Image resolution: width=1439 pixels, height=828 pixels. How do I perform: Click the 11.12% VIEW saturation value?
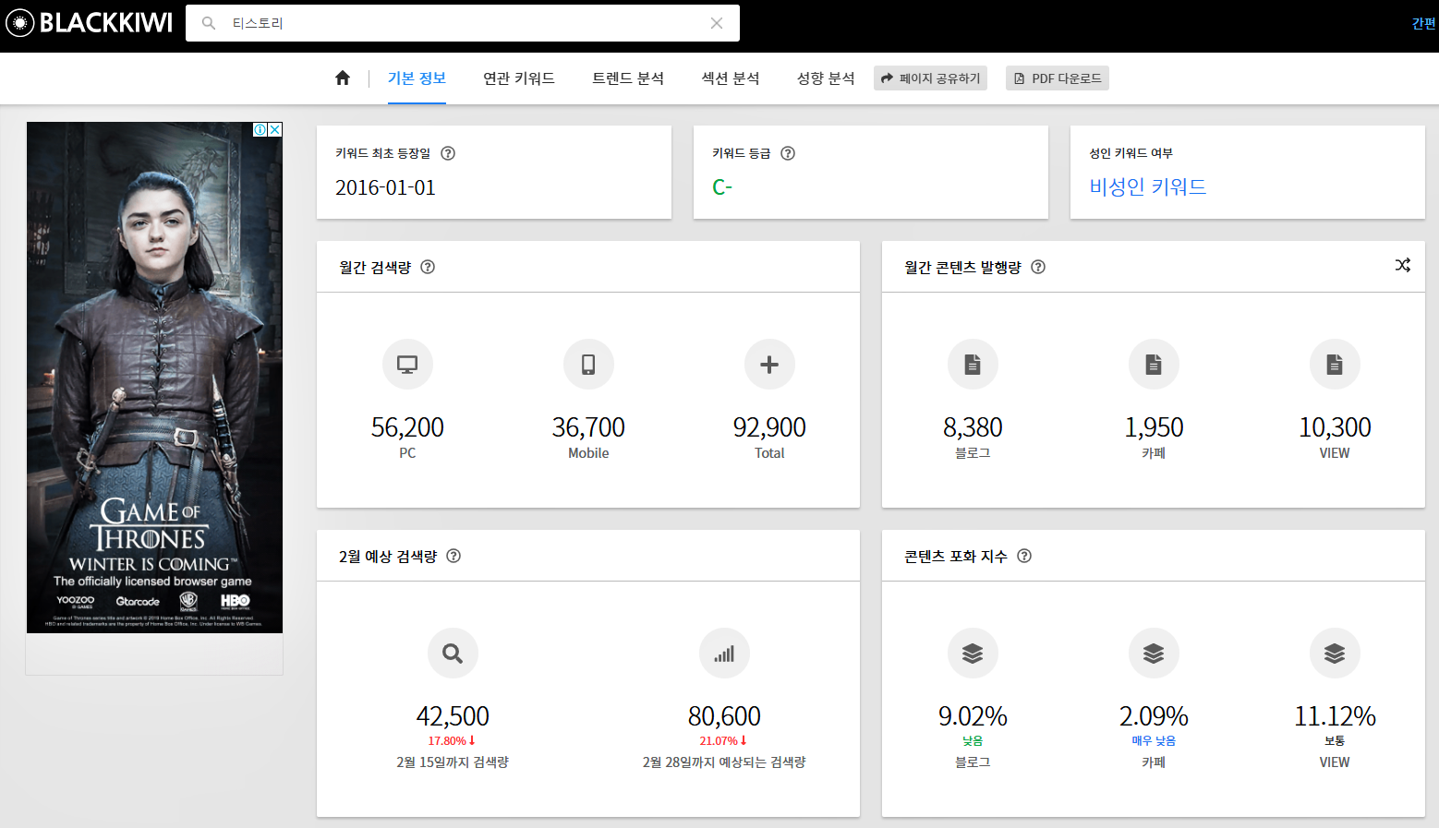(x=1335, y=716)
